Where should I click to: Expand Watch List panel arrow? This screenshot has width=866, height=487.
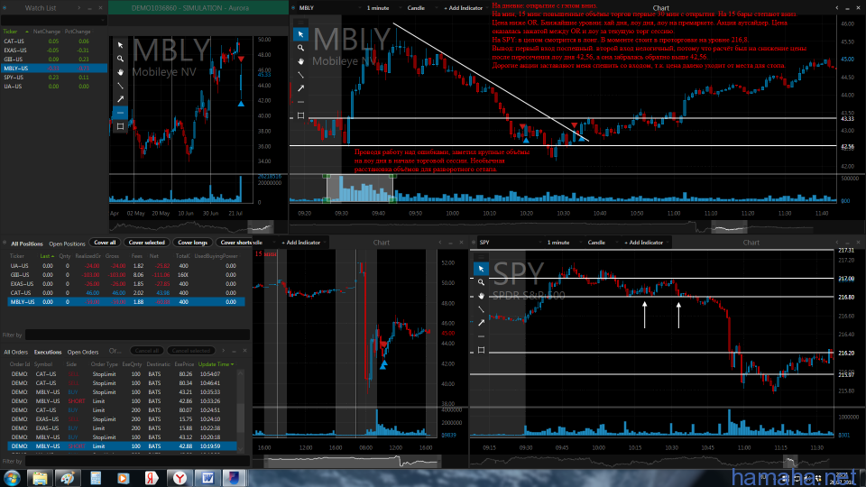[79, 8]
